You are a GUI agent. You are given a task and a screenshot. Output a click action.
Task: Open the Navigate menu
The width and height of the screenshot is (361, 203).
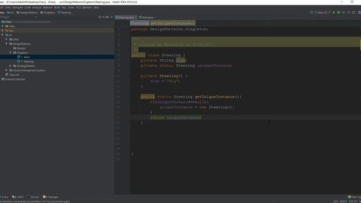tap(17, 7)
